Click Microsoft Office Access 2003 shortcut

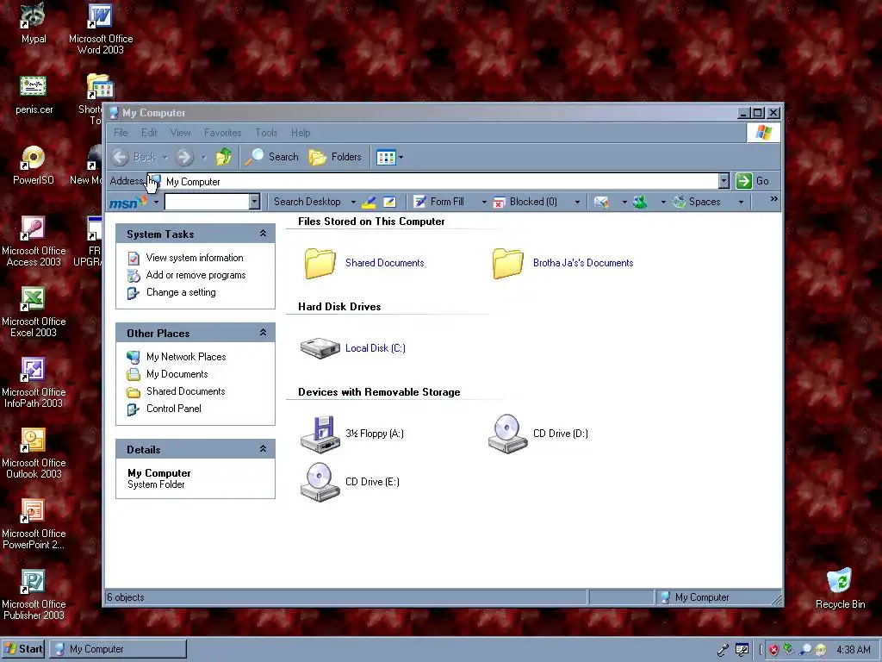[x=34, y=242]
